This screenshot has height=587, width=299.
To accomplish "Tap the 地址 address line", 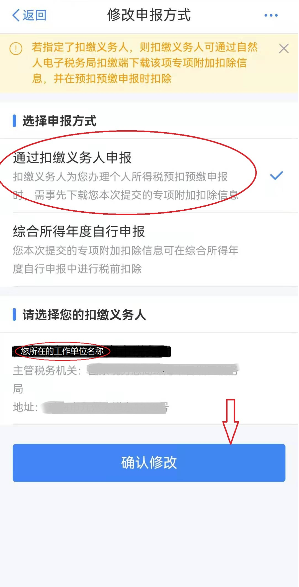I will click(x=91, y=407).
